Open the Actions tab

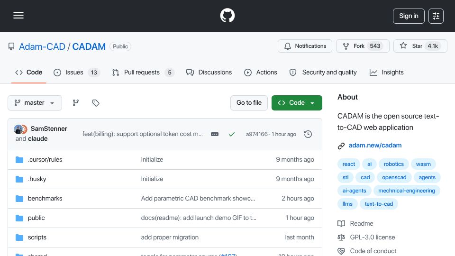[261, 72]
